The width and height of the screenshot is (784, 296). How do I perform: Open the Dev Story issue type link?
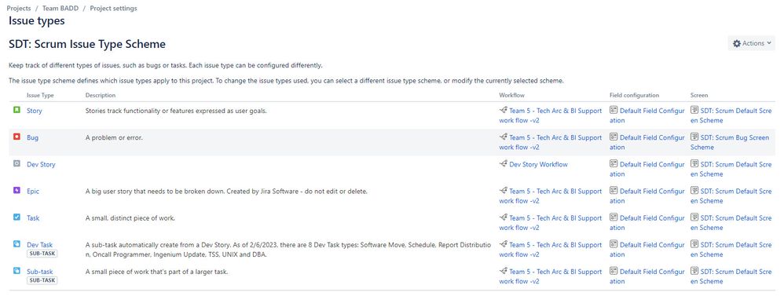click(x=41, y=164)
